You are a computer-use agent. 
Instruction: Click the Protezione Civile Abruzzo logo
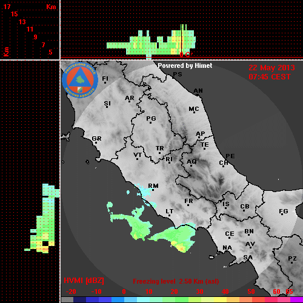coord(80,81)
